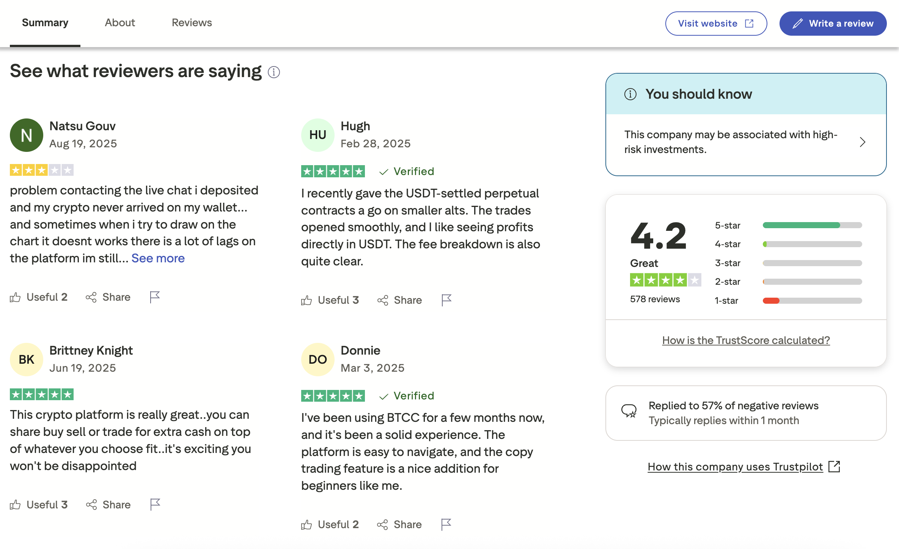Viewport: 899px width, 549px height.
Task: Open Natsu Gouv's N avatar
Action: coord(26,135)
